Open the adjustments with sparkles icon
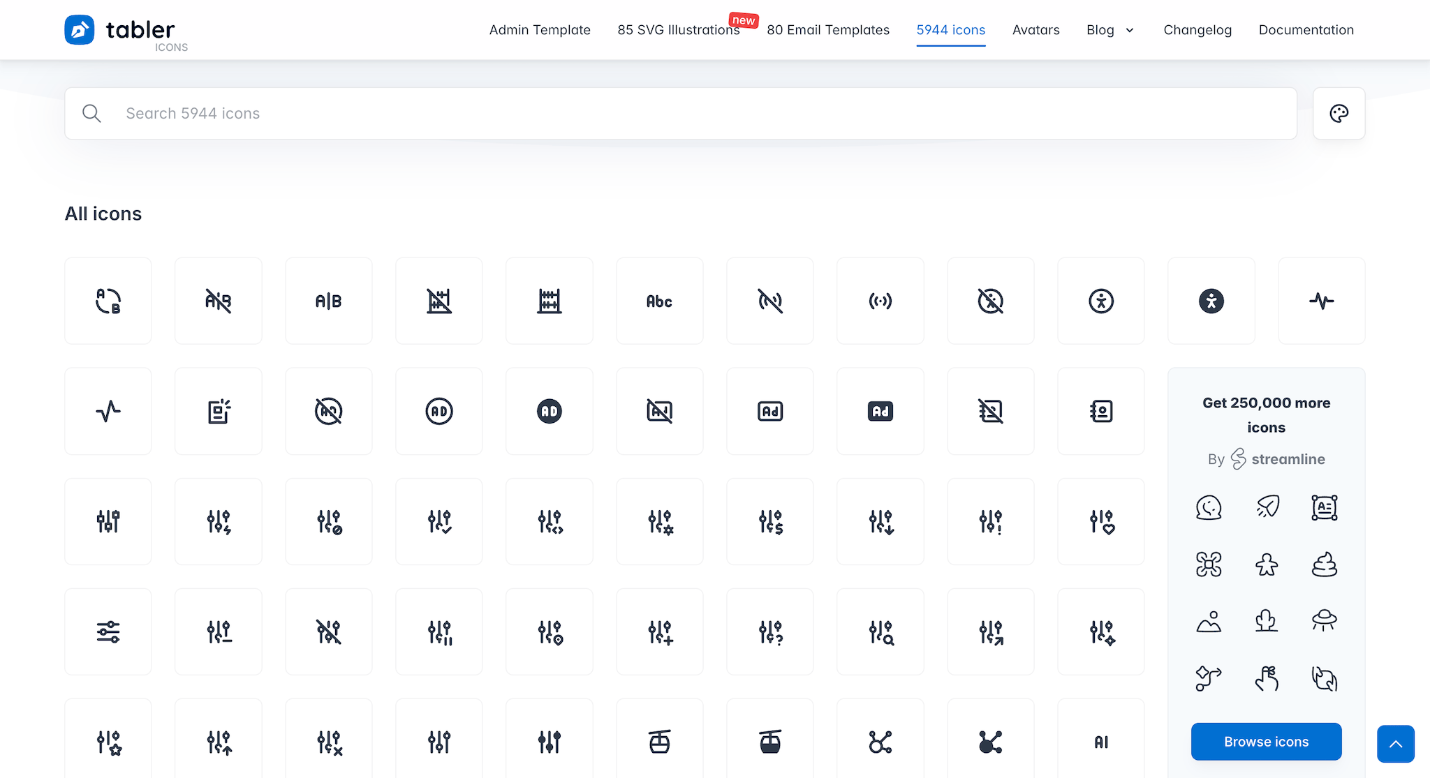The image size is (1430, 778). tap(1101, 631)
